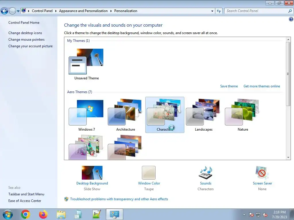Viewport: 294px width, 220px height.
Task: Click Save theme link
Action: coord(229,86)
